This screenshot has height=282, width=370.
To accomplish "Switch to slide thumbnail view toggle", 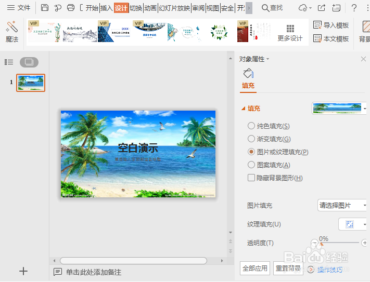I will tap(29, 62).
